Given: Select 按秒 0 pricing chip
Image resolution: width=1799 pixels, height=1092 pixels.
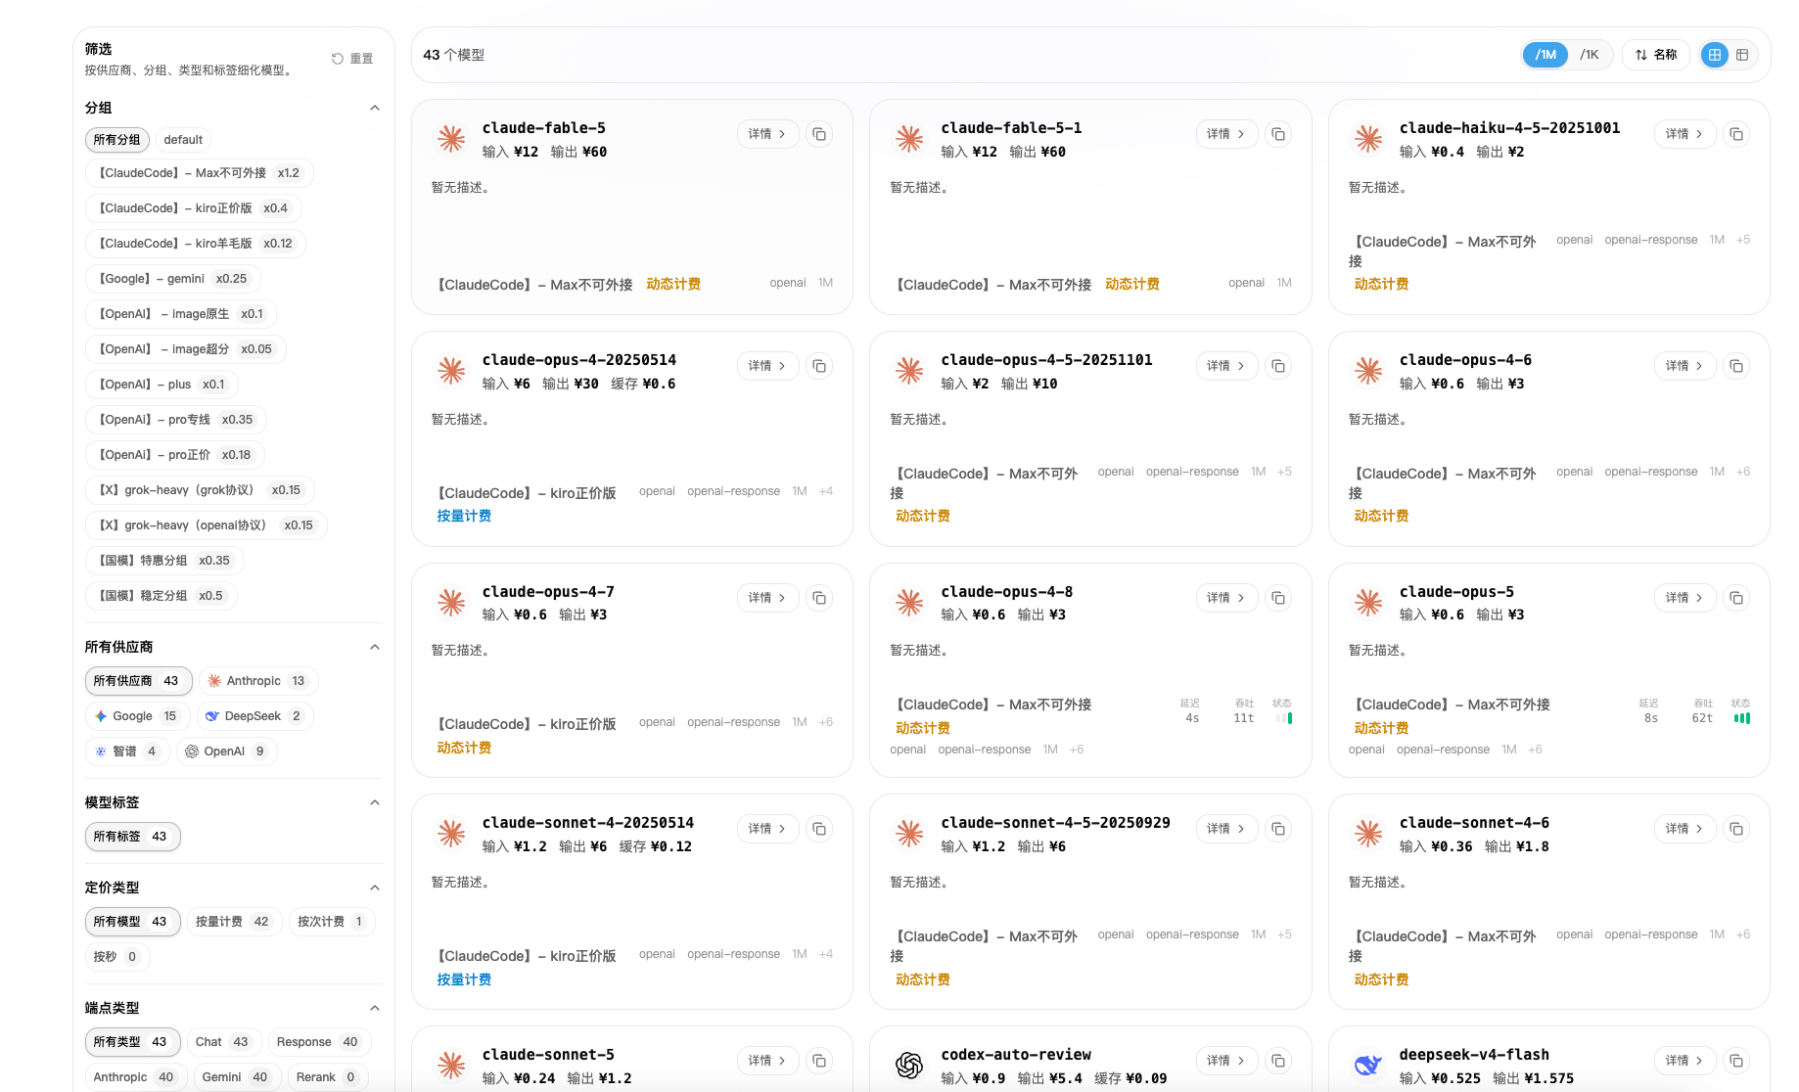Looking at the screenshot, I should tap(117, 957).
